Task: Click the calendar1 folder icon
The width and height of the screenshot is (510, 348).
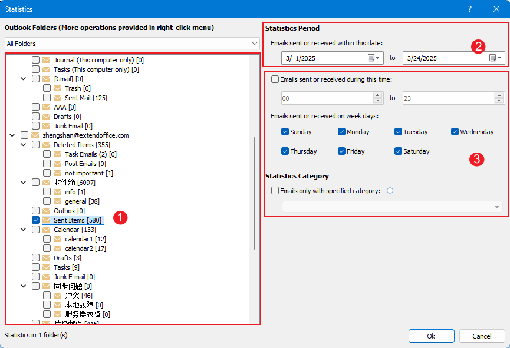Action: tap(58, 239)
